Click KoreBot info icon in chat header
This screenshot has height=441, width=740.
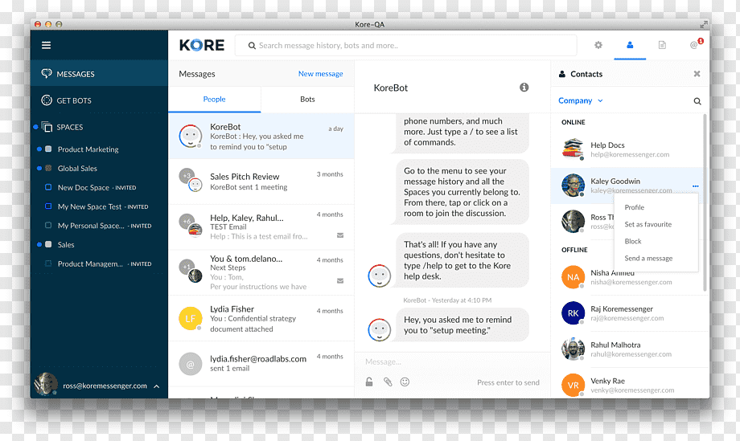(x=524, y=88)
